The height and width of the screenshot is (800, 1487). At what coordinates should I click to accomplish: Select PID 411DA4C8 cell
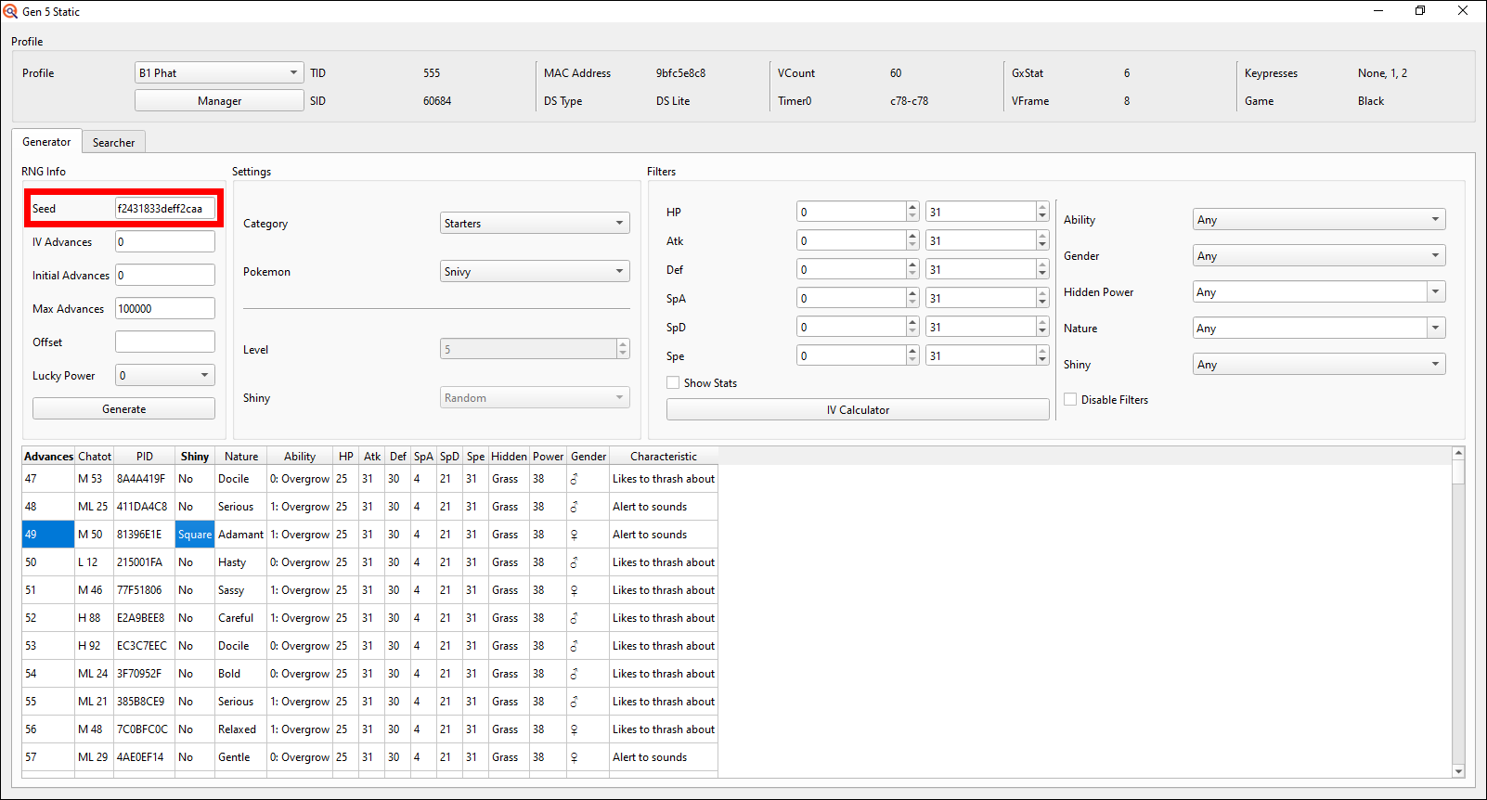[x=145, y=507]
